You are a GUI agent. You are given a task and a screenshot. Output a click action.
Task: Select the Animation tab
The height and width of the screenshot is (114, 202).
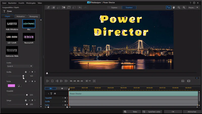click(21, 16)
